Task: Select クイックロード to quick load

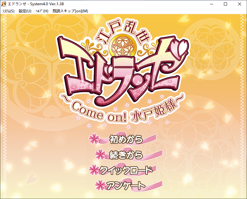Action: coord(126,170)
